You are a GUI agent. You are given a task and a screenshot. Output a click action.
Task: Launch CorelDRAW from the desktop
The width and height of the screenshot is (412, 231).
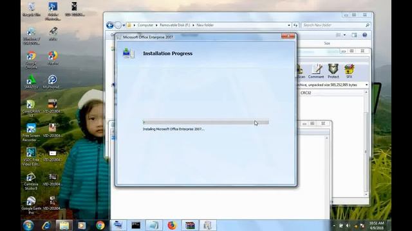[31, 108]
